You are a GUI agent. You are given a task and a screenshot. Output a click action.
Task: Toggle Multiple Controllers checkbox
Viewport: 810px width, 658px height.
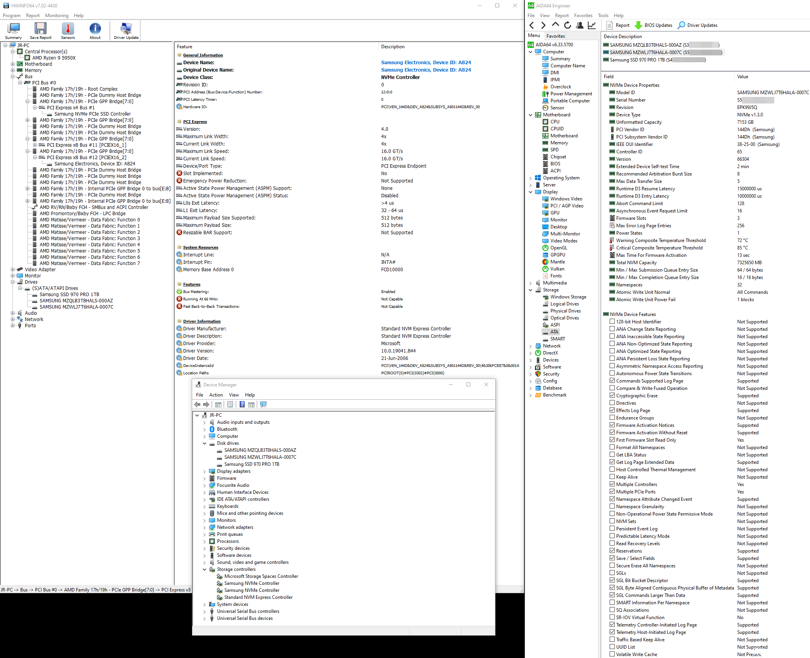click(612, 484)
